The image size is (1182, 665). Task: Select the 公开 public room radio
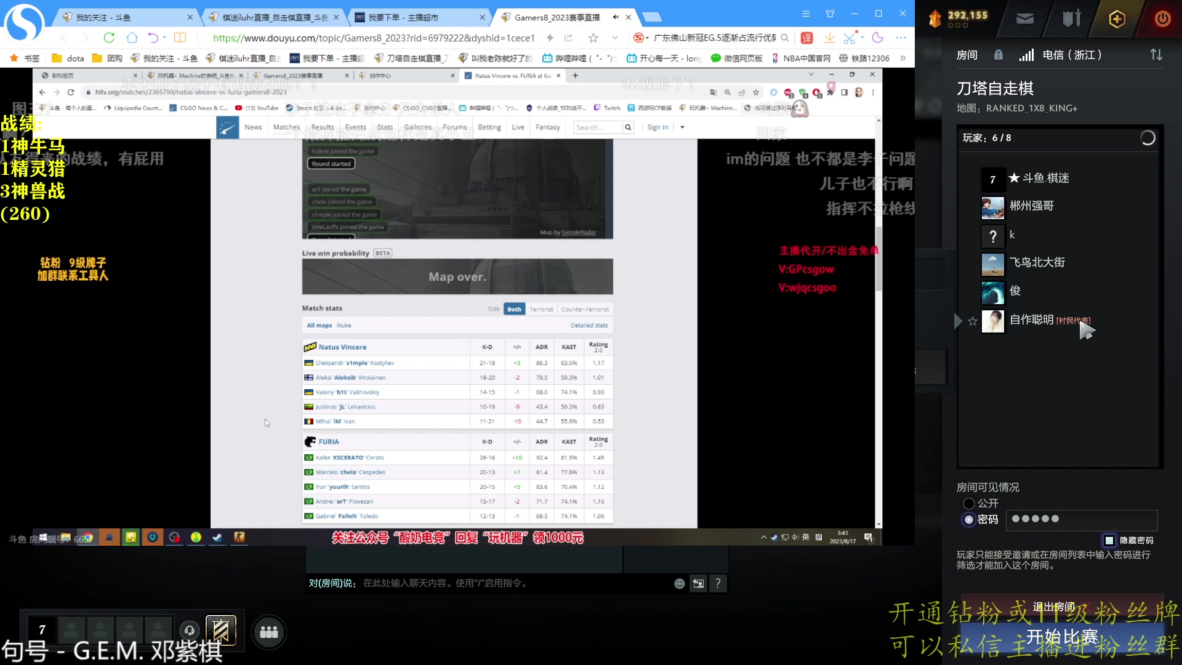968,504
